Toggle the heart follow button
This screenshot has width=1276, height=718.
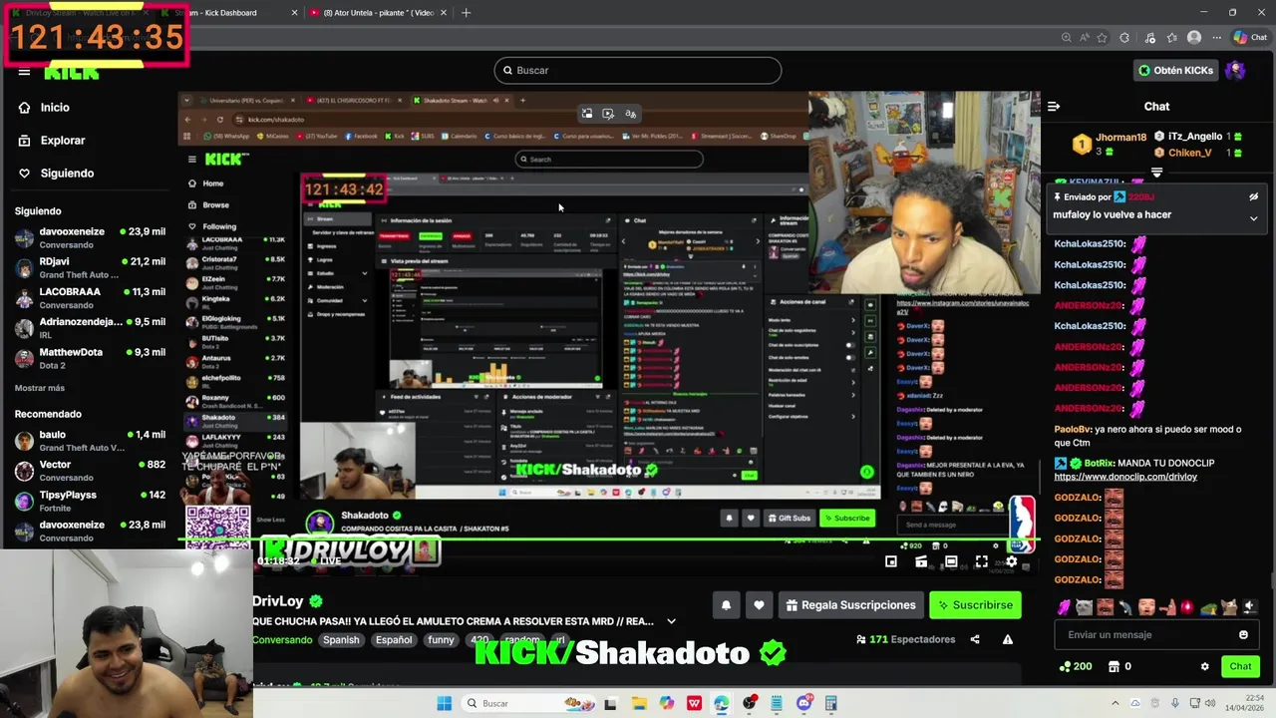pos(759,605)
